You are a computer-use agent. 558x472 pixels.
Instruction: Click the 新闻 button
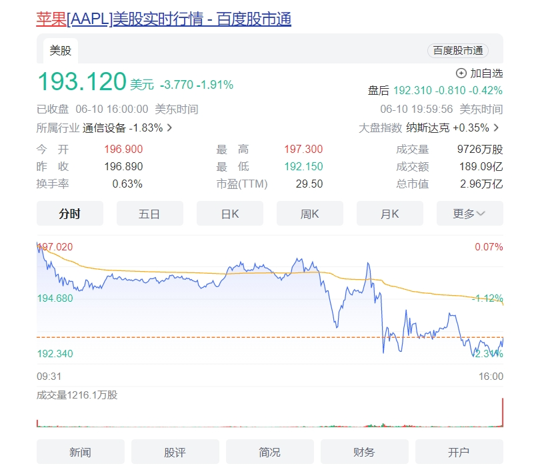pos(81,452)
